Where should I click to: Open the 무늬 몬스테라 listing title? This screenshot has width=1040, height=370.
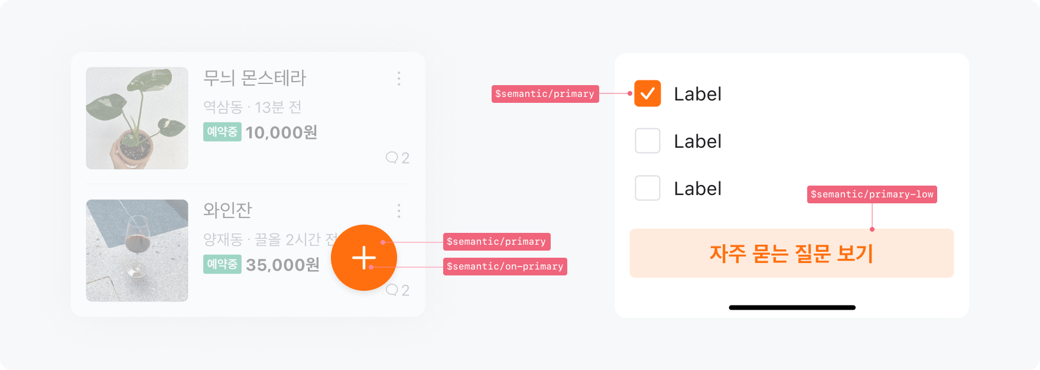(x=255, y=78)
